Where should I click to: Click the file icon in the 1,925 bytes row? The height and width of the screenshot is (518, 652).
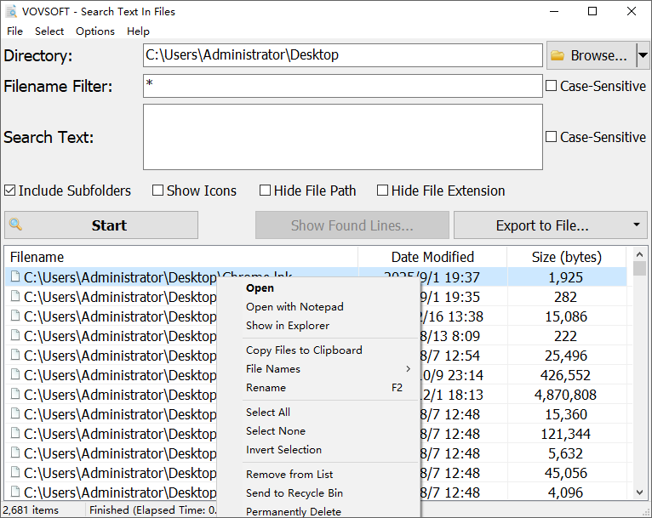click(x=15, y=276)
